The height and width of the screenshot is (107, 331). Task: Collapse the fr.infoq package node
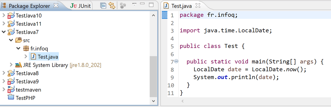pos(18,49)
